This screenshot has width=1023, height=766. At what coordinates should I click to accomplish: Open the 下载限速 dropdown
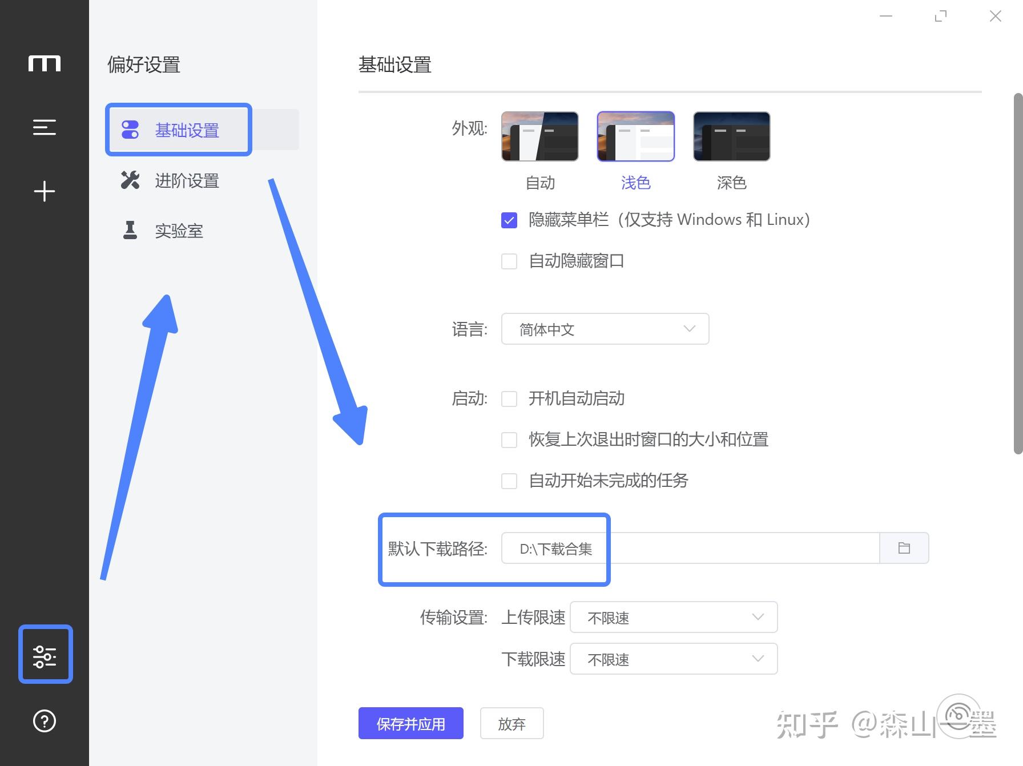pyautogui.click(x=674, y=659)
